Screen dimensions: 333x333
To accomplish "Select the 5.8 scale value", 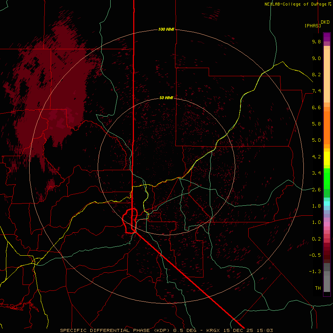I will point(316,124).
